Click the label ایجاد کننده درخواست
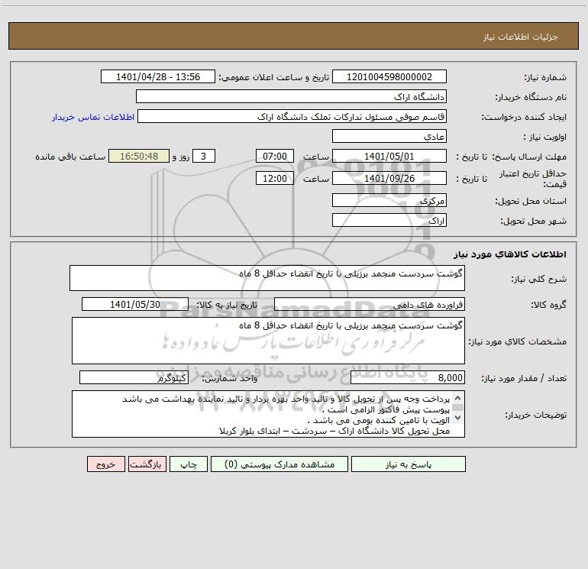Image resolution: width=588 pixels, height=569 pixels. [524, 118]
